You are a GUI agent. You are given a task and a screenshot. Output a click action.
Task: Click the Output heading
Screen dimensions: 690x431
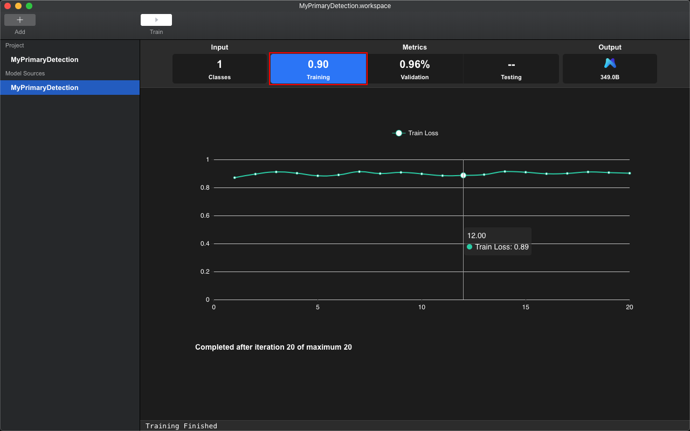pyautogui.click(x=610, y=47)
